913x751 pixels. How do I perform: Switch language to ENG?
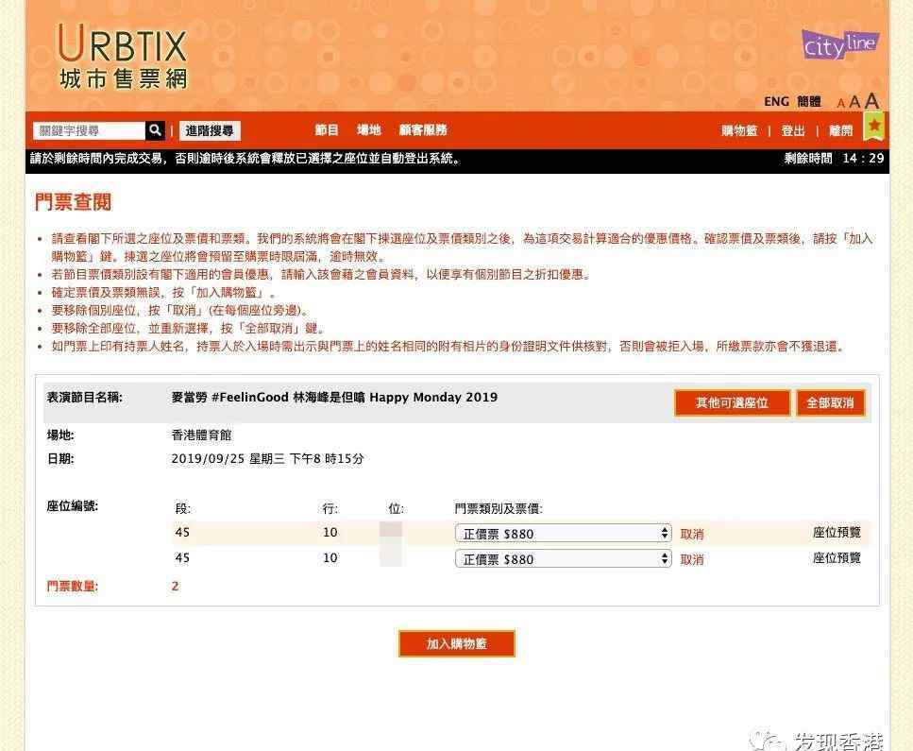(776, 101)
